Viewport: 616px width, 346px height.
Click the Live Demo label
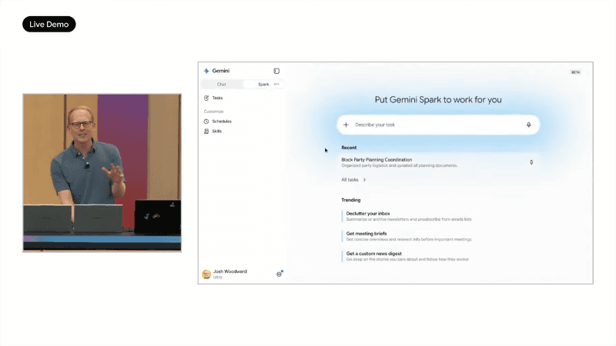pos(49,25)
